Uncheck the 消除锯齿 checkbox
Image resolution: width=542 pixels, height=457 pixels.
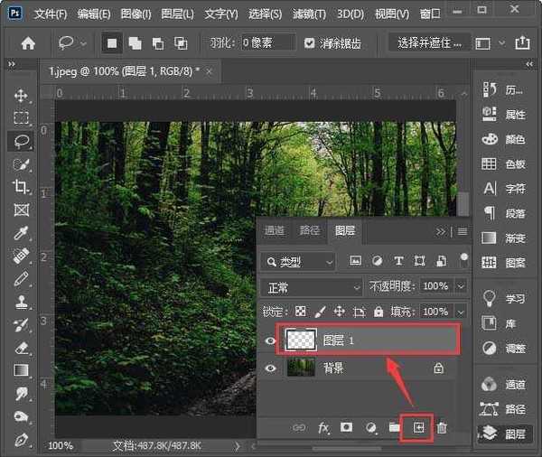pos(310,42)
